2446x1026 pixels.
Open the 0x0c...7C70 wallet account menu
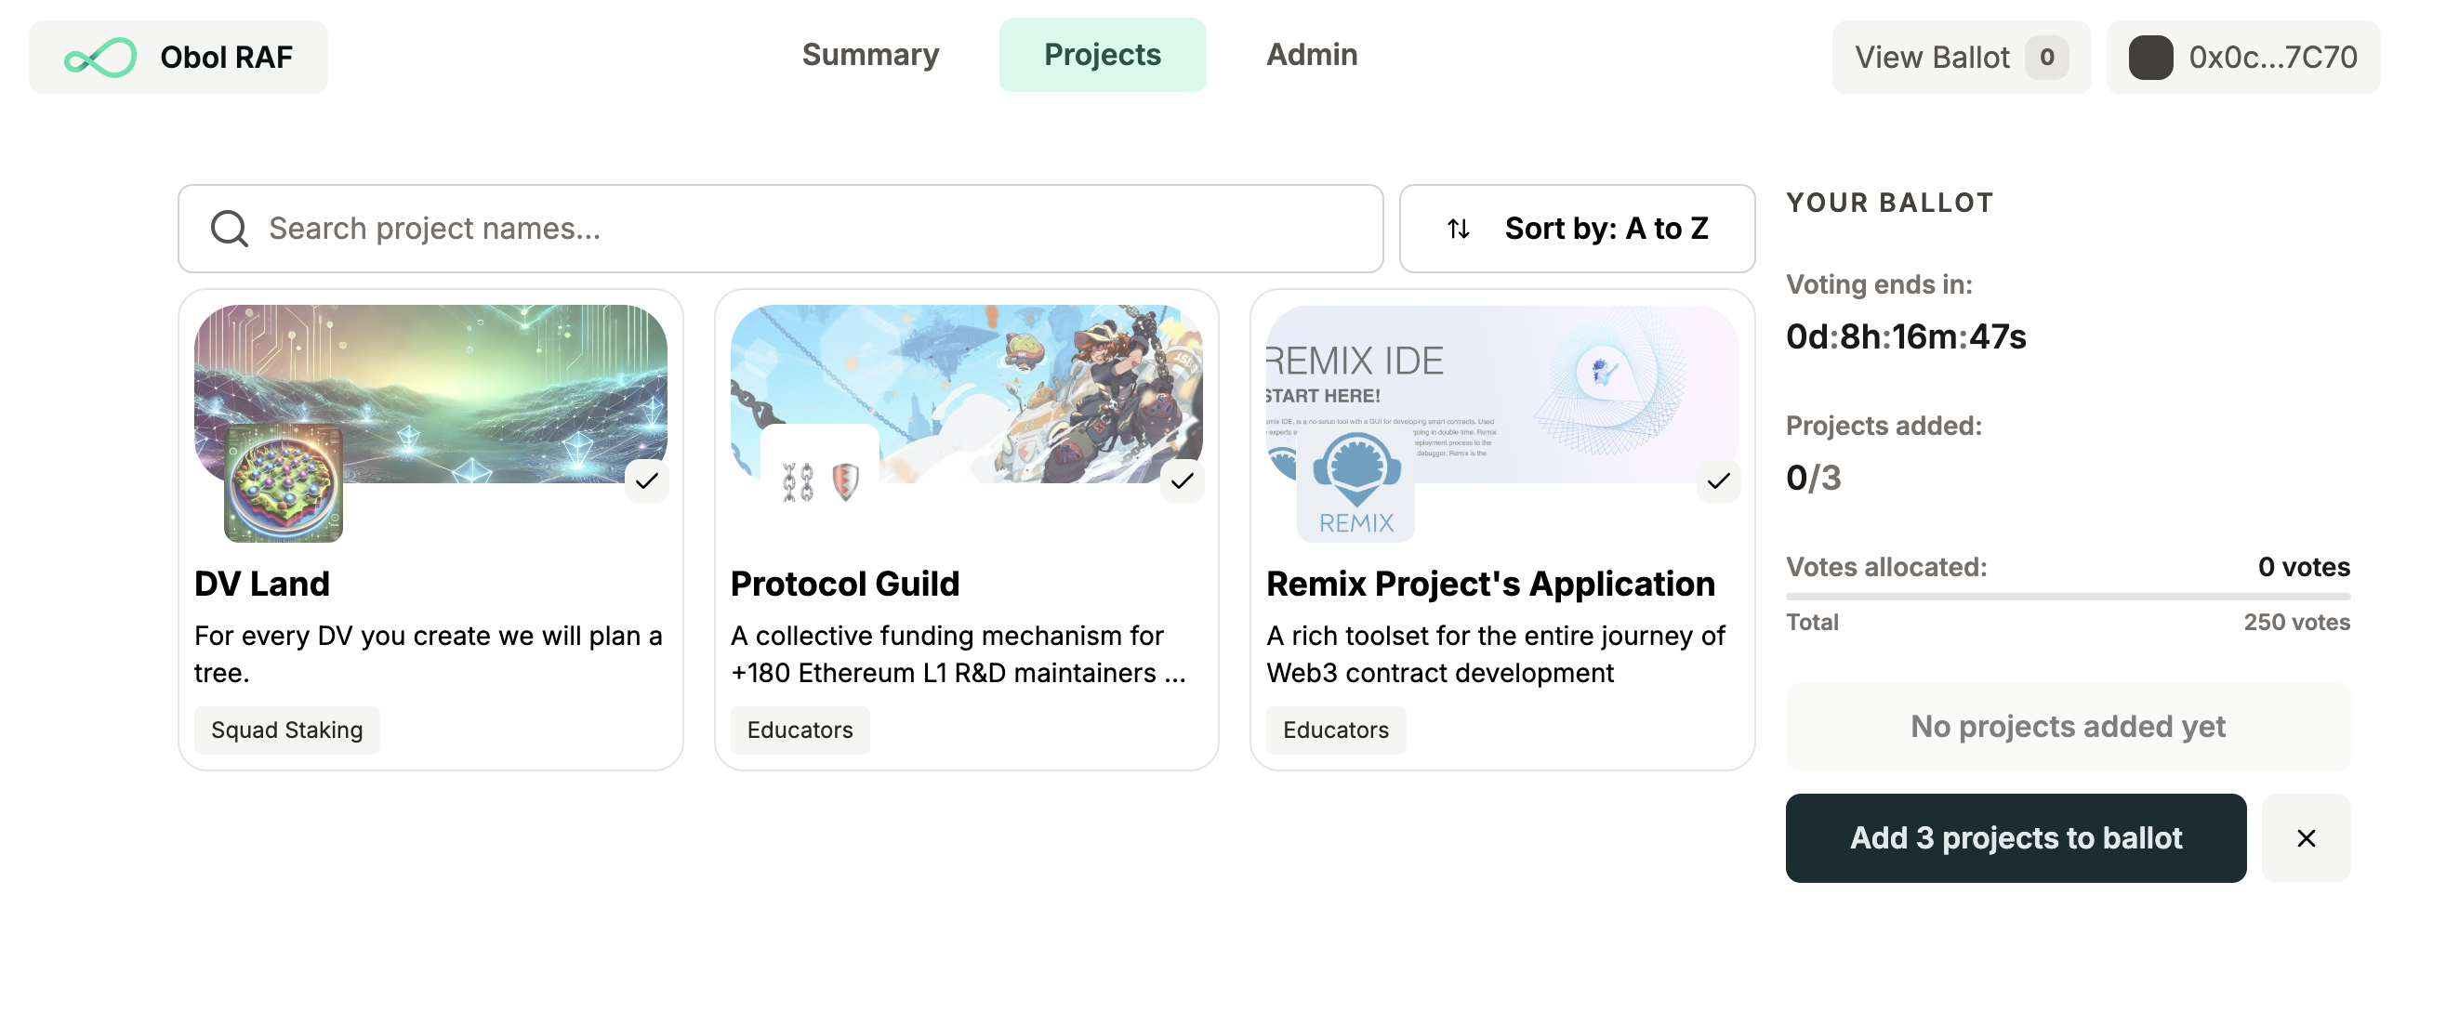[x=2241, y=58]
